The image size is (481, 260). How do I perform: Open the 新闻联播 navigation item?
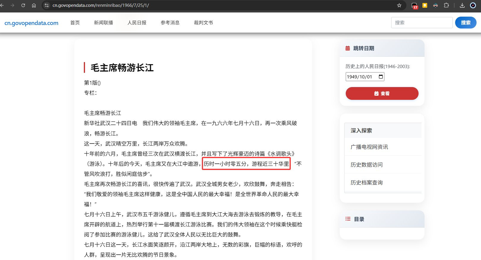103,23
